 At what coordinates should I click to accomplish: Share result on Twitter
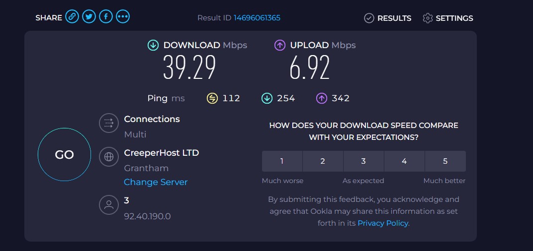(x=89, y=17)
